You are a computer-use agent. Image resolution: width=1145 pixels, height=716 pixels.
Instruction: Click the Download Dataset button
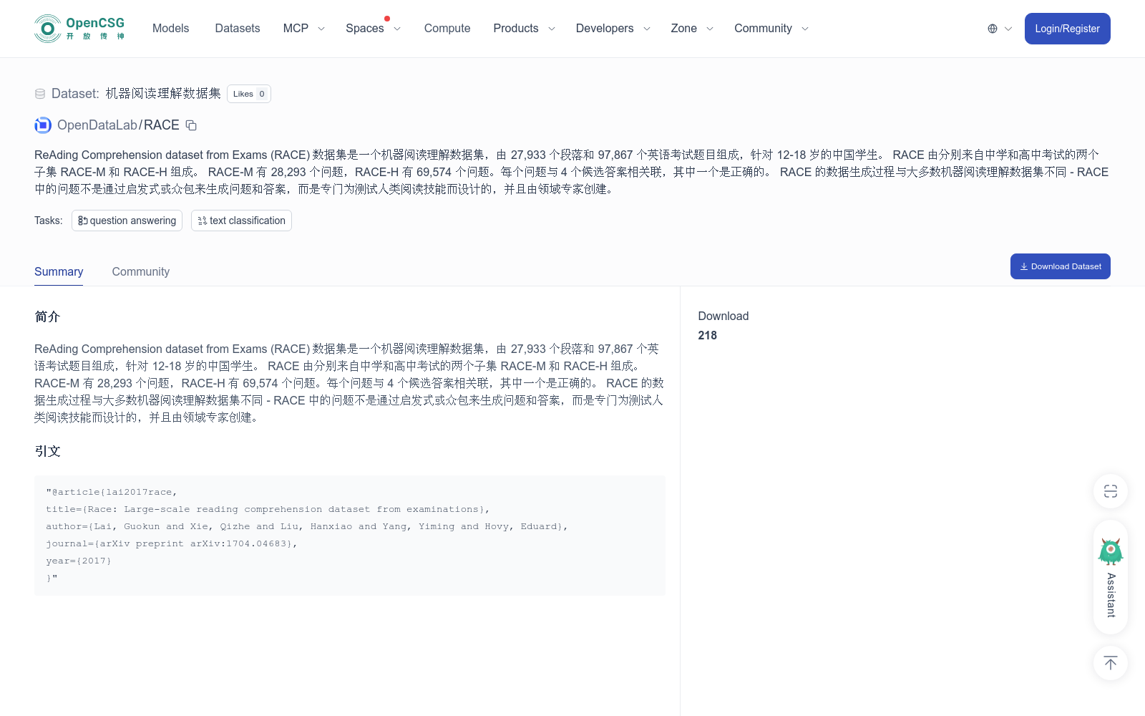(x=1060, y=266)
